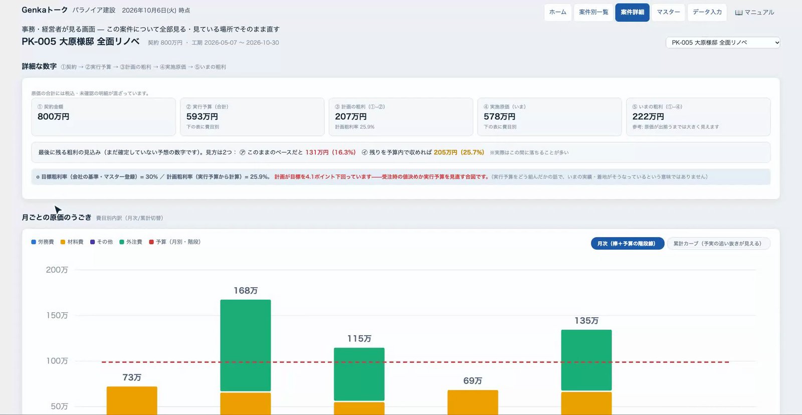Click the green segment of the 115万 bar

click(x=359, y=374)
